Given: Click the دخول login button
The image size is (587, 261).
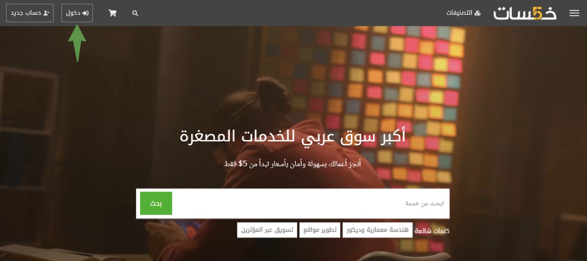Looking at the screenshot, I should [77, 13].
